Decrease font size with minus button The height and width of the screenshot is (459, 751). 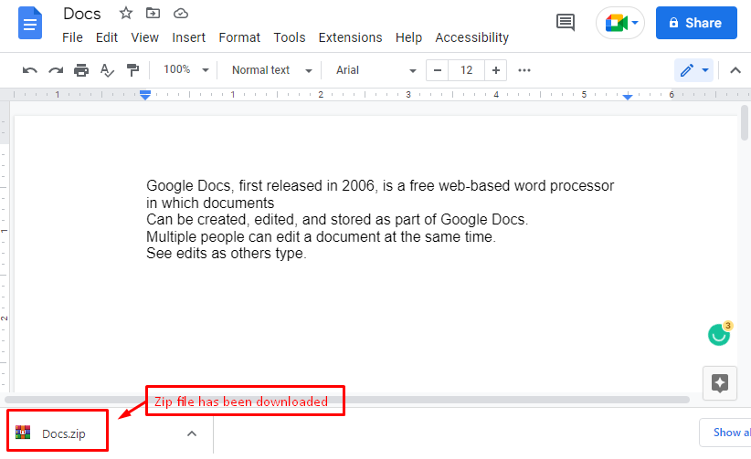coord(438,70)
